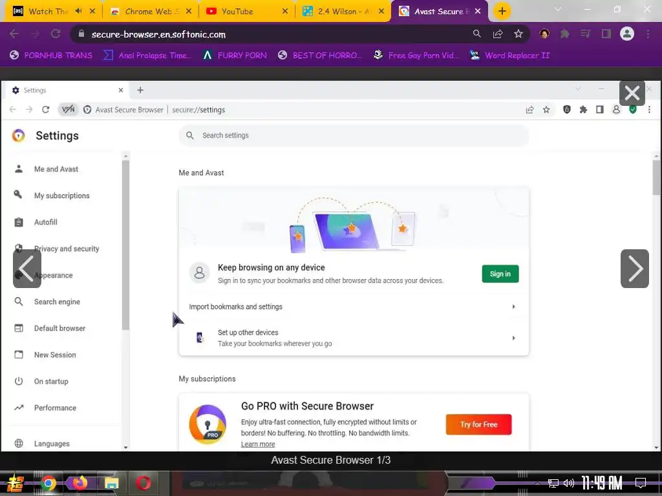Open a new tab with the yellow plus button
The image size is (662, 496).
(502, 12)
